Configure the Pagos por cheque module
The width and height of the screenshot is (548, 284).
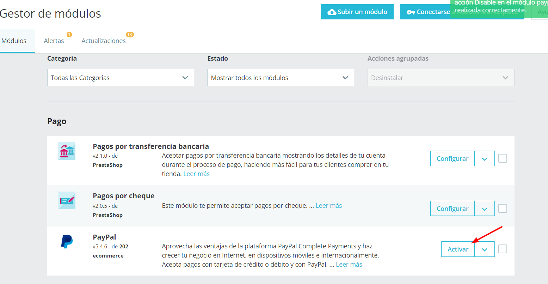(452, 209)
